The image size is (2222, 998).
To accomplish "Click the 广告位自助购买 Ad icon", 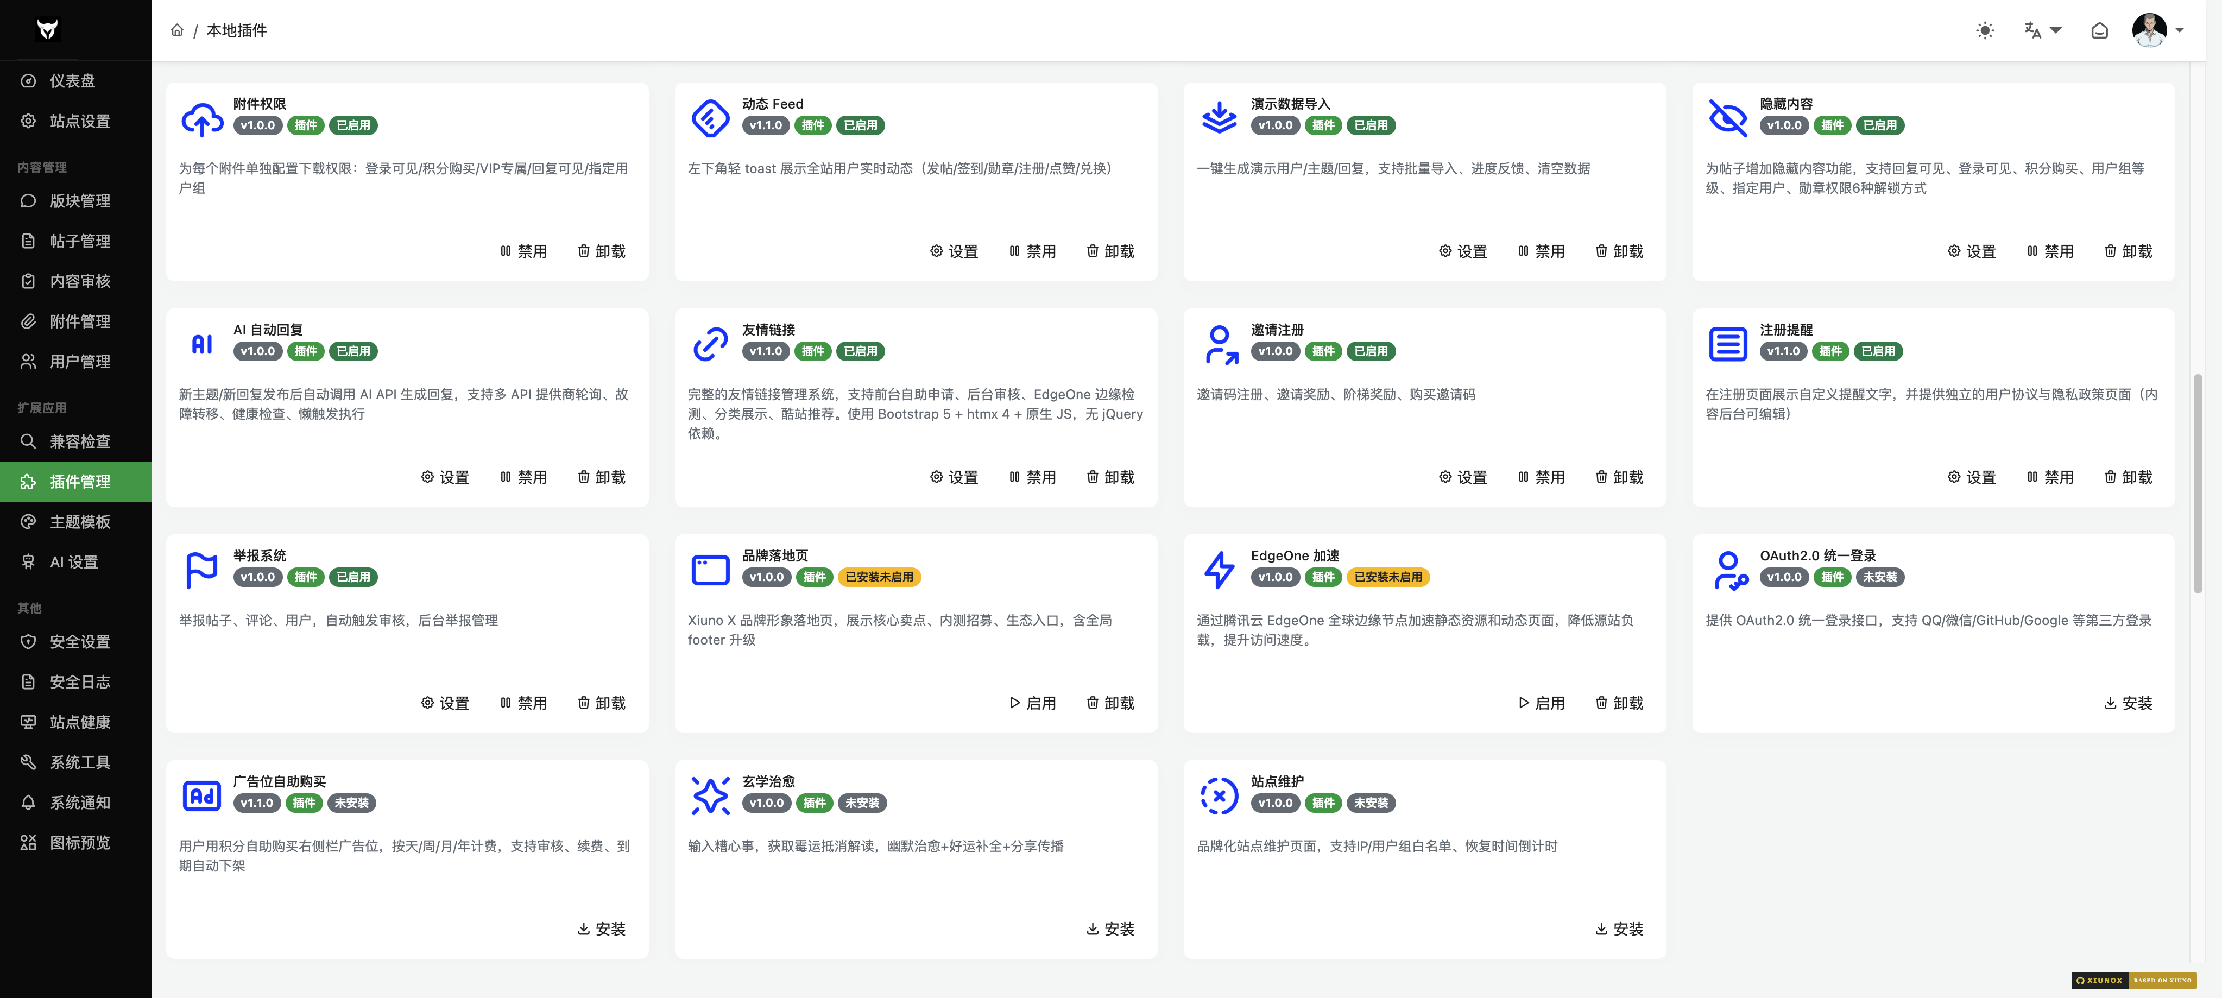I will point(202,795).
